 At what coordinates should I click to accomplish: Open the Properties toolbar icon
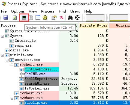[x=54, y=18]
